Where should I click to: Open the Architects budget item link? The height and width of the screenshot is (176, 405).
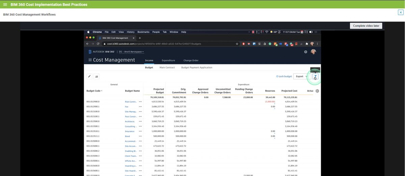(130, 121)
